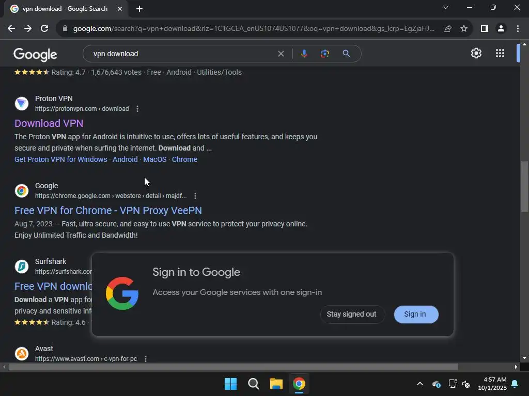529x396 pixels.
Task: Search by image with Google Lens
Action: (x=325, y=54)
